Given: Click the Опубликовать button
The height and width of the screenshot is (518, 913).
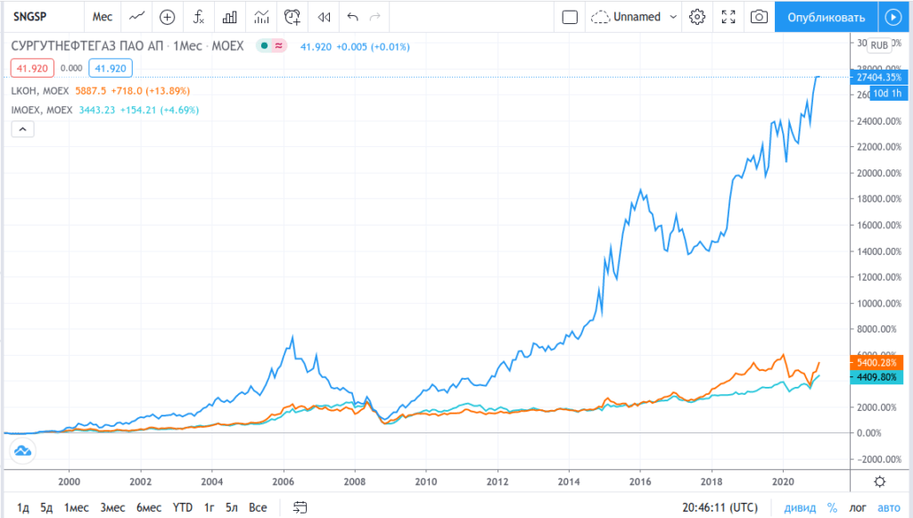Looking at the screenshot, I should point(826,16).
